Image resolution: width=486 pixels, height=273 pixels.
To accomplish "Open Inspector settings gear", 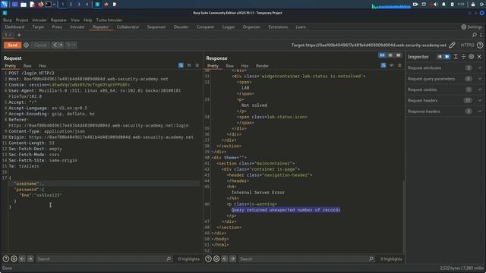I will tap(472, 57).
